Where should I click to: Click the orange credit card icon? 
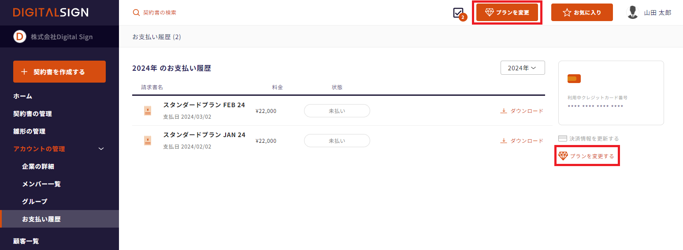pyautogui.click(x=574, y=79)
